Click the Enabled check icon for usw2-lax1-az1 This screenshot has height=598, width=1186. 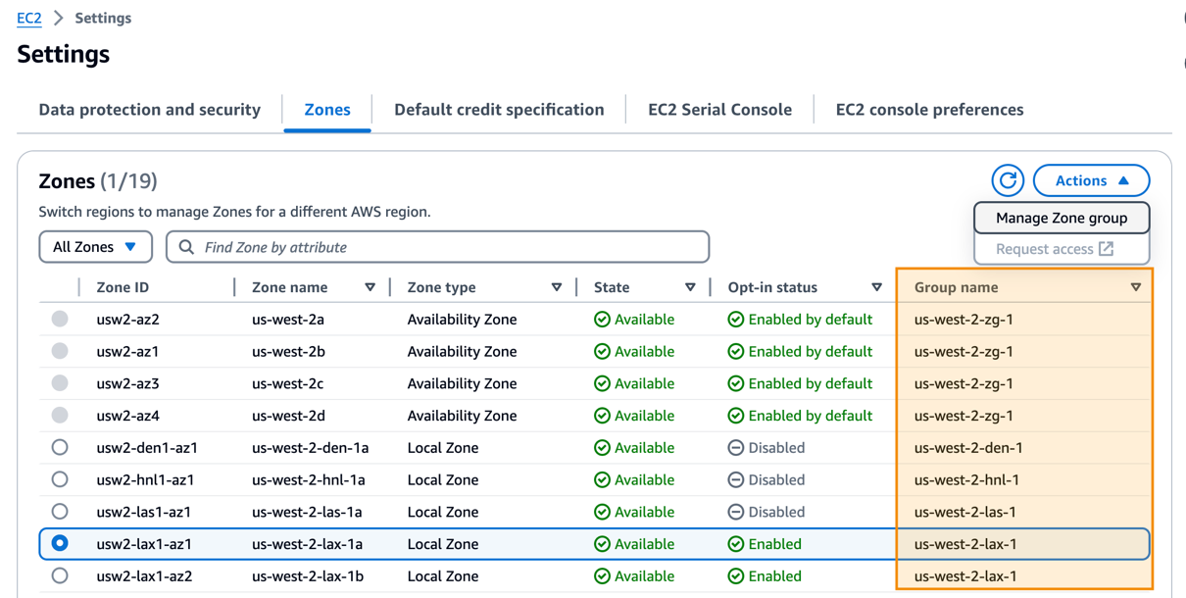point(735,544)
